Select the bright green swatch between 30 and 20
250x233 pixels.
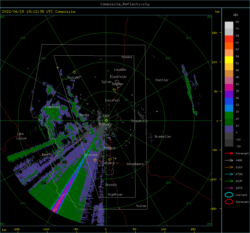coord(229,115)
